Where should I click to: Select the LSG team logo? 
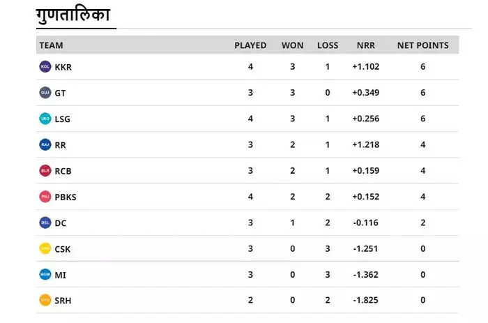[45, 119]
